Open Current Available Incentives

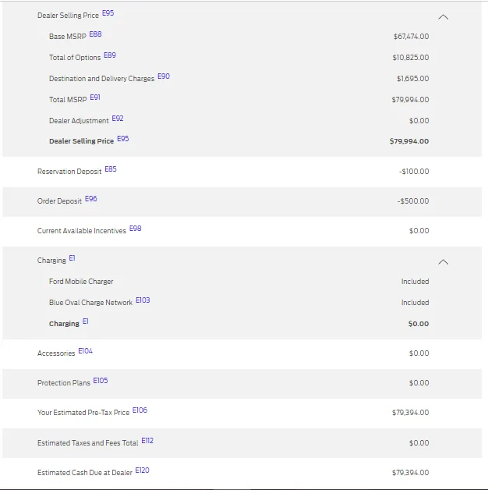pos(82,231)
